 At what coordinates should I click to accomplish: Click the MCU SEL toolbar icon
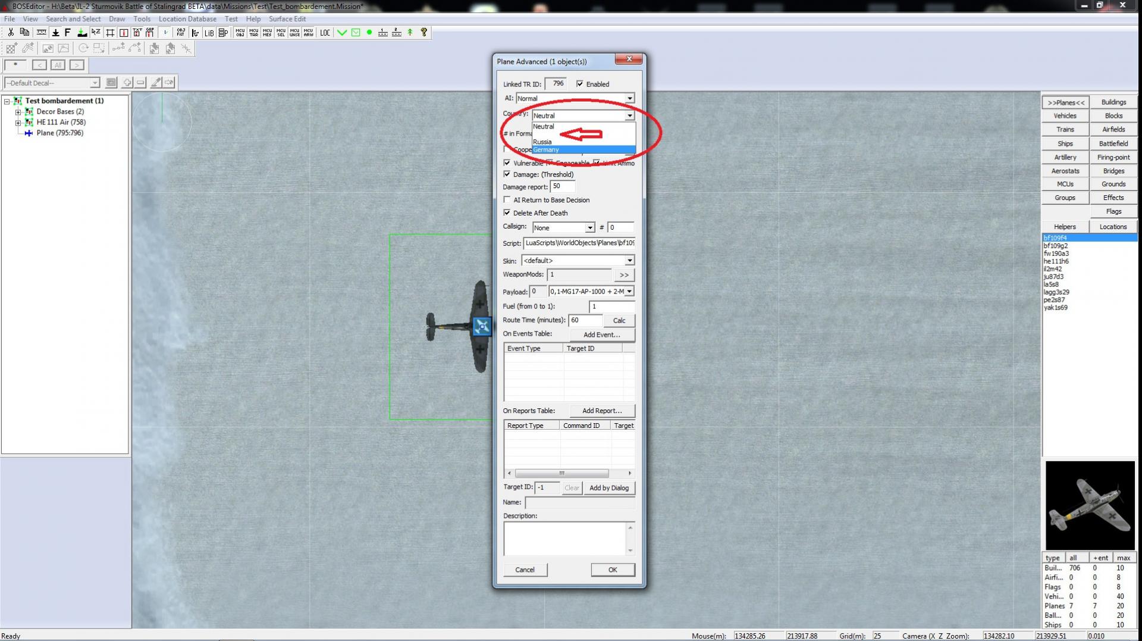click(x=281, y=33)
